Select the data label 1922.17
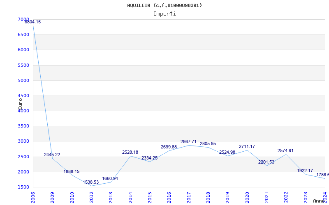This screenshot has height=205, width=329. [x=305, y=171]
